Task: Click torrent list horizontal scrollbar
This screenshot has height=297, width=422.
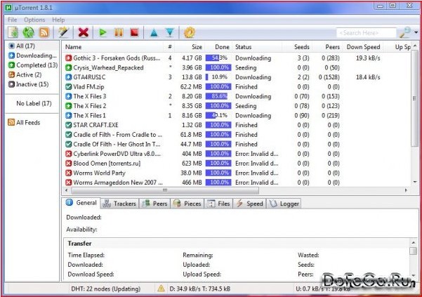Action: (165, 190)
